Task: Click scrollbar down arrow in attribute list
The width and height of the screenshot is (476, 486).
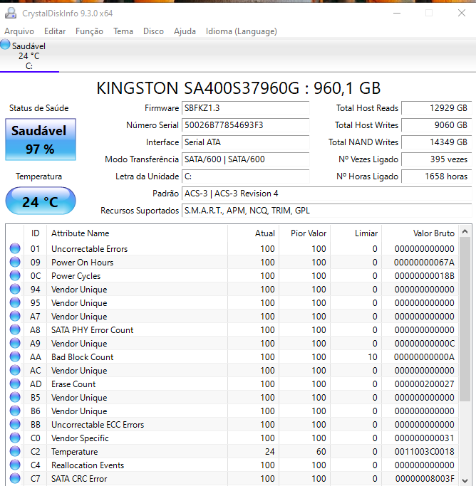Action: (465, 480)
